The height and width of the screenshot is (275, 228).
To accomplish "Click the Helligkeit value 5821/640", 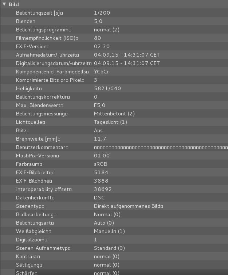I will point(107,88).
